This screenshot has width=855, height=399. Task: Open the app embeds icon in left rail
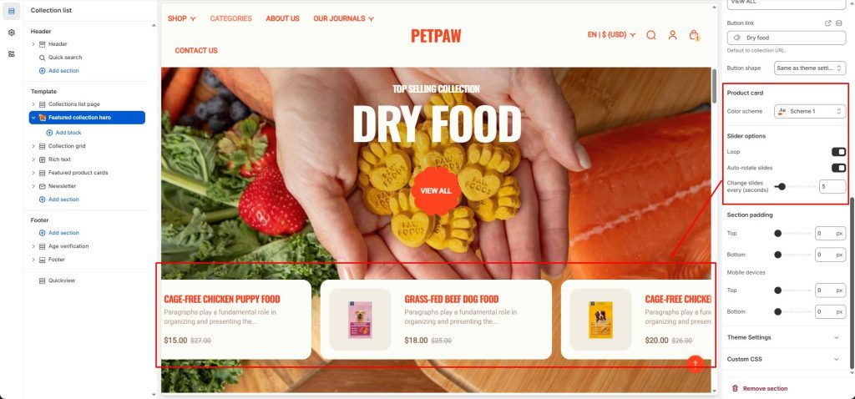coord(12,54)
